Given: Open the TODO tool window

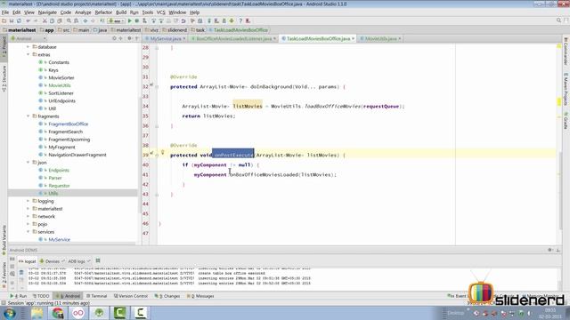Looking at the screenshot, I should [41, 296].
